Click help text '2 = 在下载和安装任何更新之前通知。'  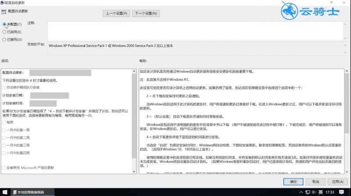(173, 96)
